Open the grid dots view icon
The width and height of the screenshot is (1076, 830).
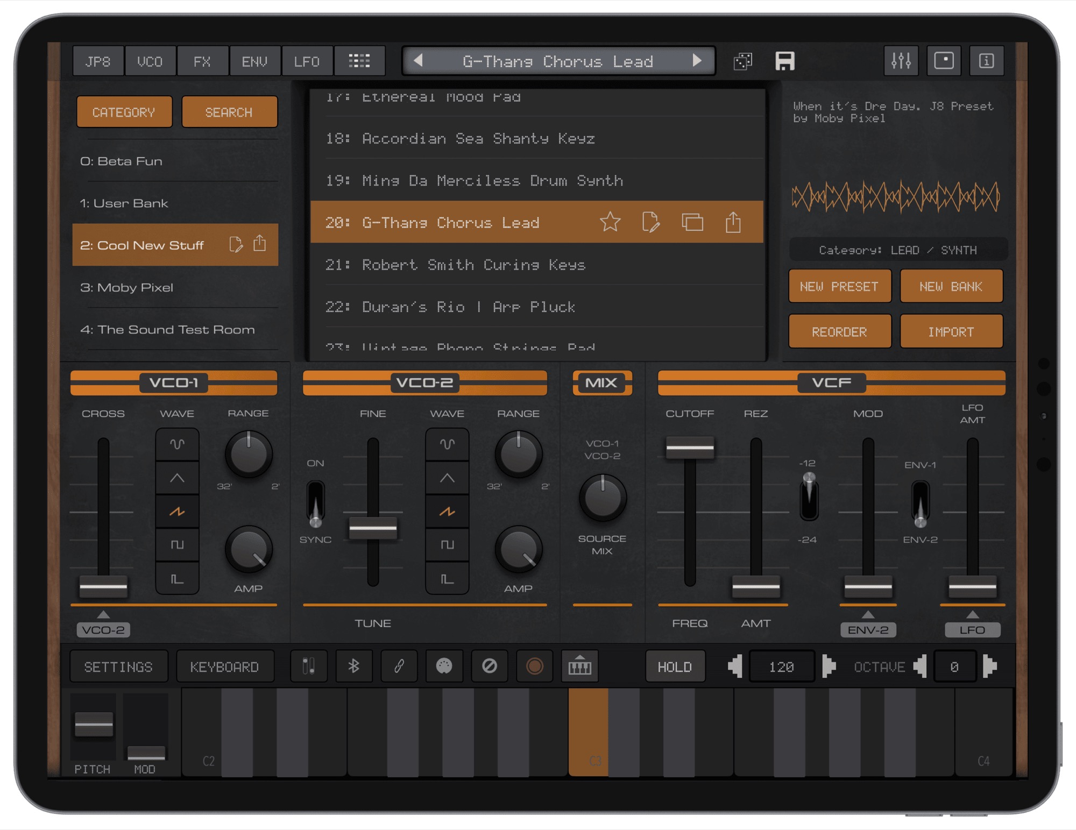pos(359,61)
